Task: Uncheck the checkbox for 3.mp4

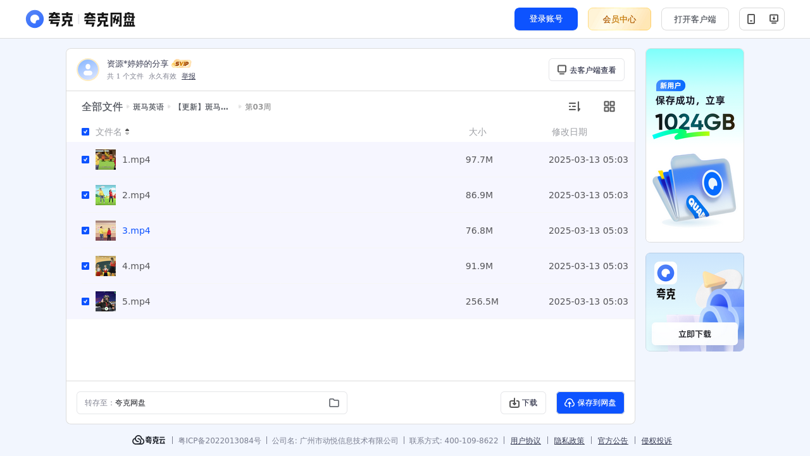Action: pyautogui.click(x=85, y=231)
